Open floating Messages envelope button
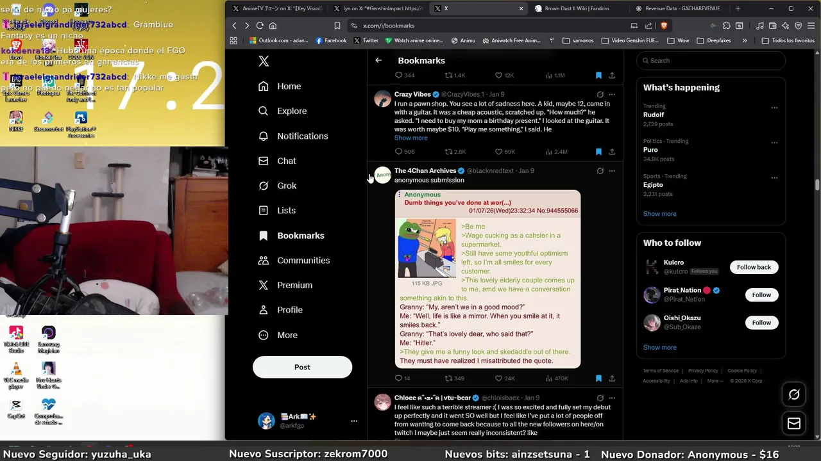821x461 pixels. point(794,423)
